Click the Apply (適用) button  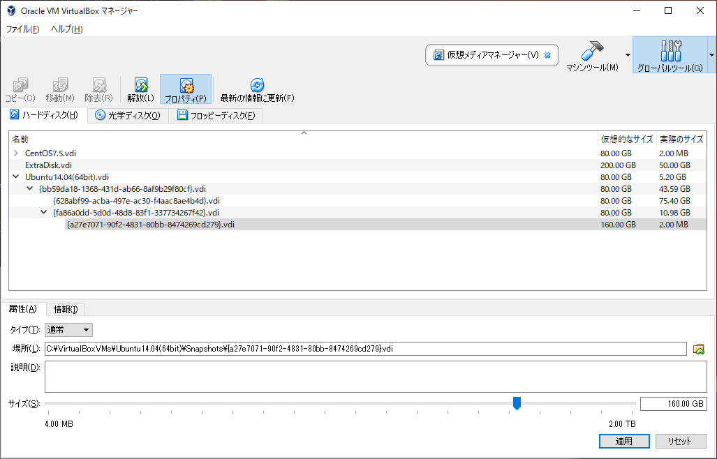tap(623, 442)
